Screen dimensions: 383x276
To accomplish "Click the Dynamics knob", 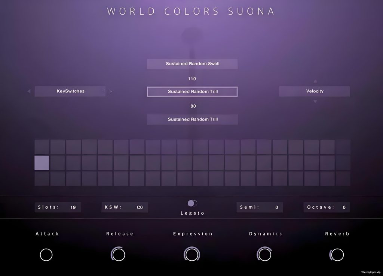I will pyautogui.click(x=264, y=255).
